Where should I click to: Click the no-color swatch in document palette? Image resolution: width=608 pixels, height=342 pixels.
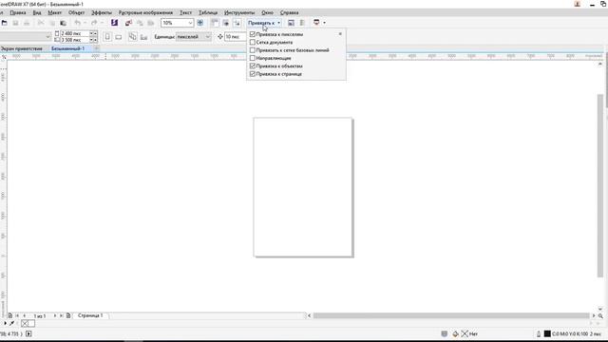coord(25,323)
